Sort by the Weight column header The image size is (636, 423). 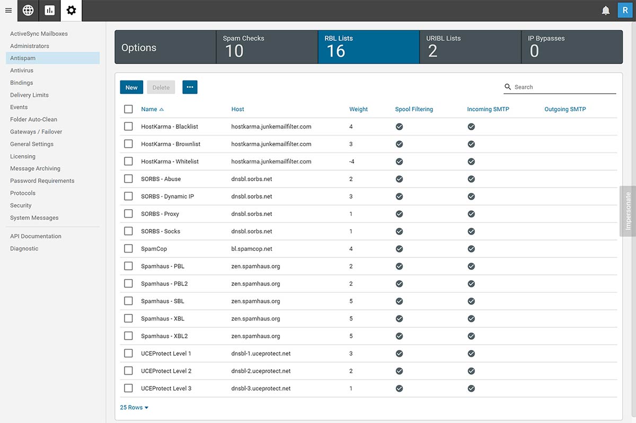[358, 109]
